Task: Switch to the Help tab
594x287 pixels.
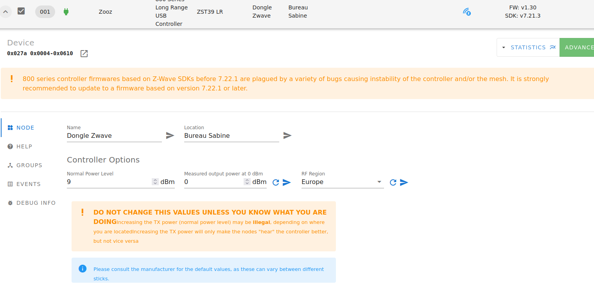Action: 24,146
